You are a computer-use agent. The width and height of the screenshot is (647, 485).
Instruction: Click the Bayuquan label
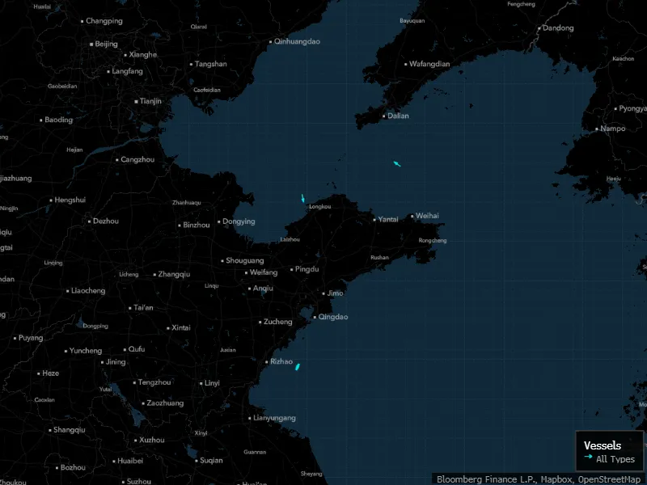tap(412, 21)
